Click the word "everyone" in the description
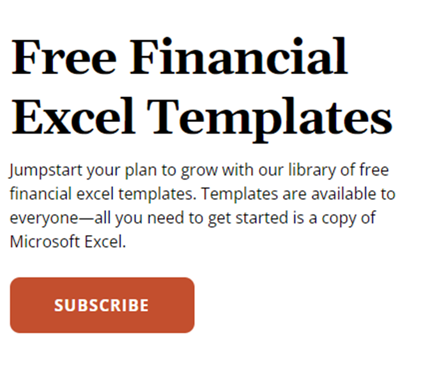 click(44, 218)
